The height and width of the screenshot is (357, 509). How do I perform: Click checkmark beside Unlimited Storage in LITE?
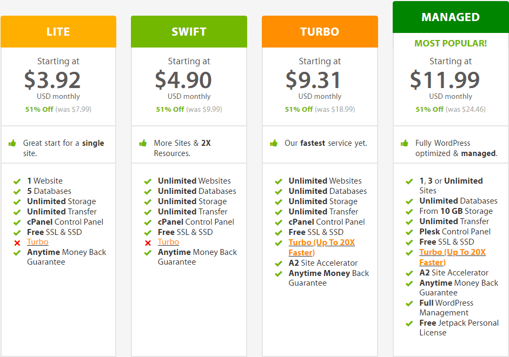[17, 202]
